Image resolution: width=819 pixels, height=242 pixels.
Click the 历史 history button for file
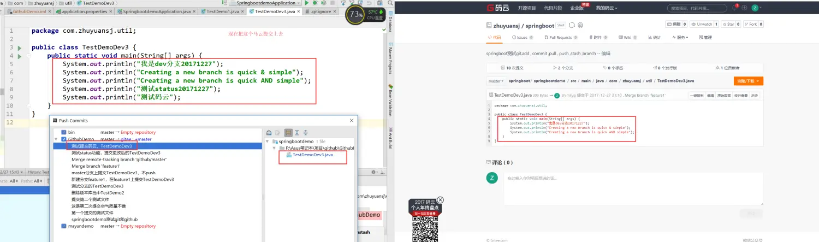pyautogui.click(x=754, y=96)
